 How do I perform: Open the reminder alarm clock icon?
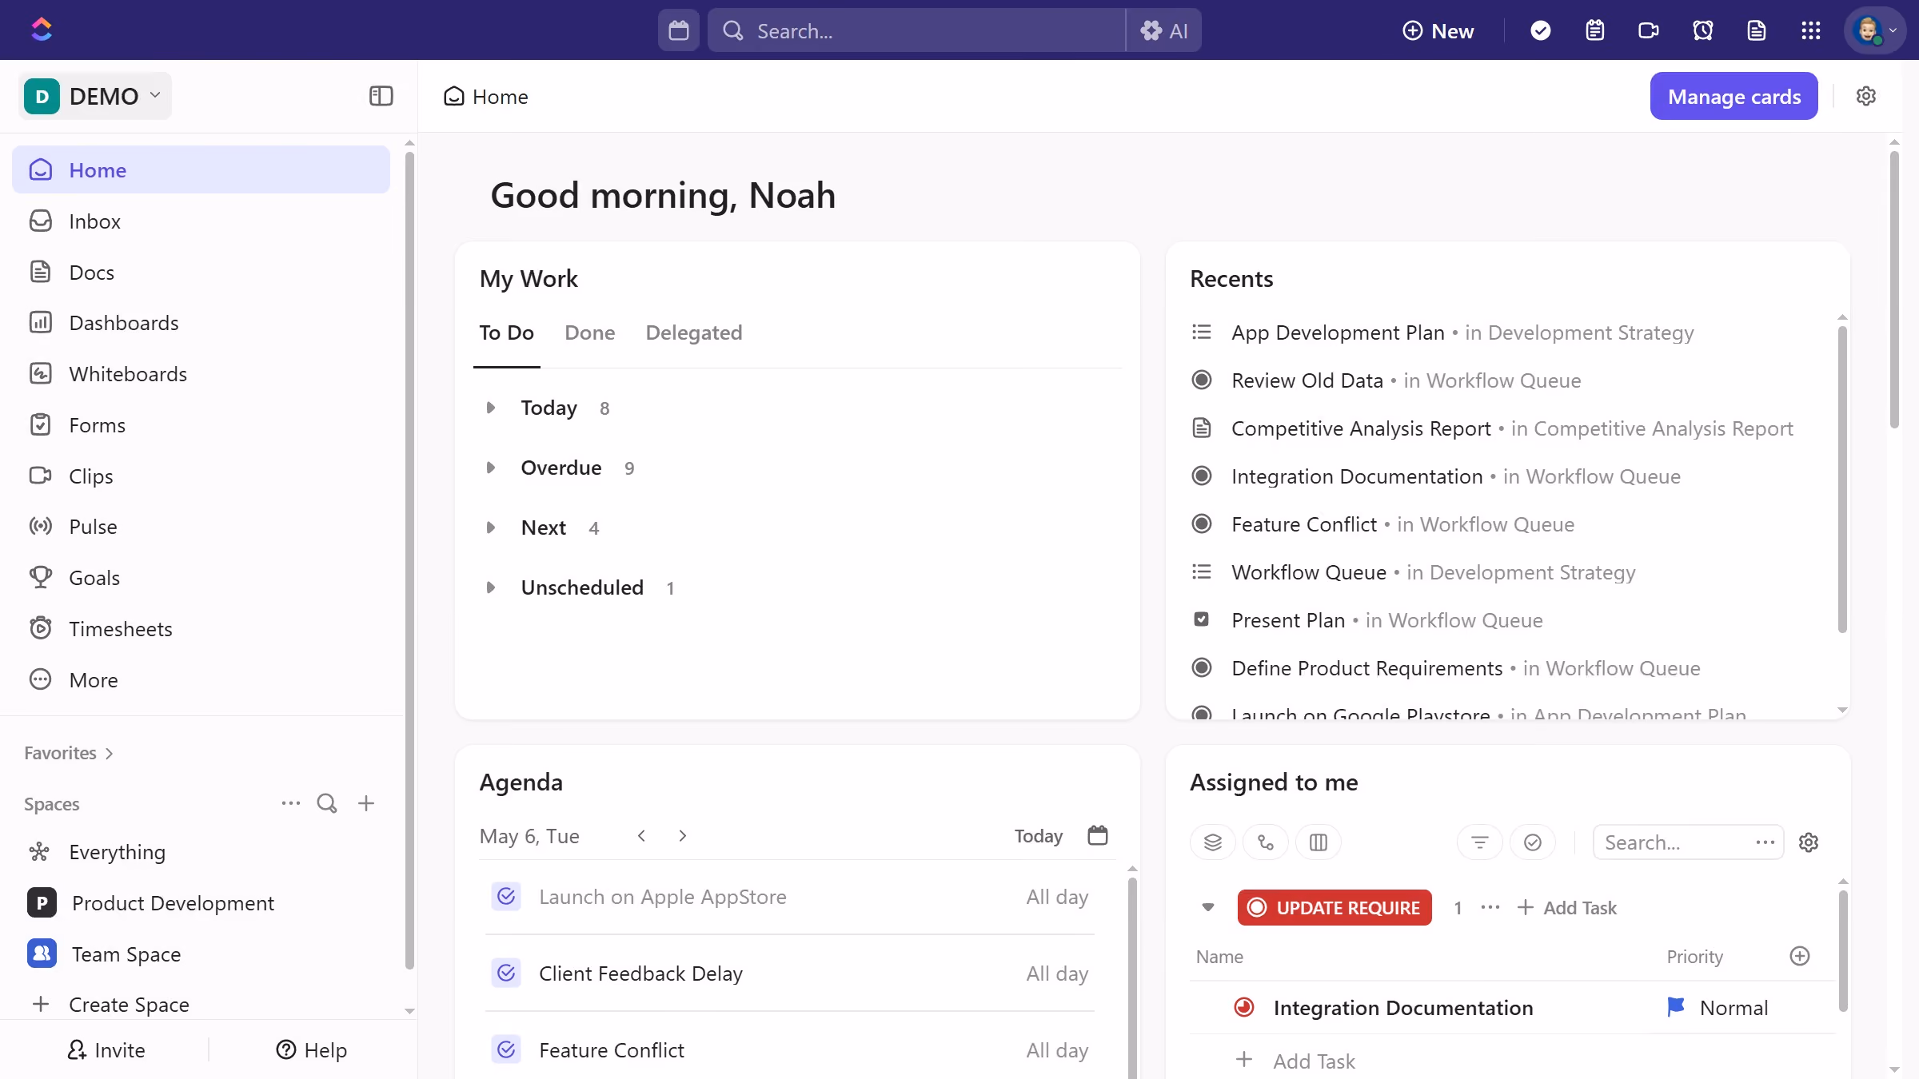click(x=1702, y=30)
